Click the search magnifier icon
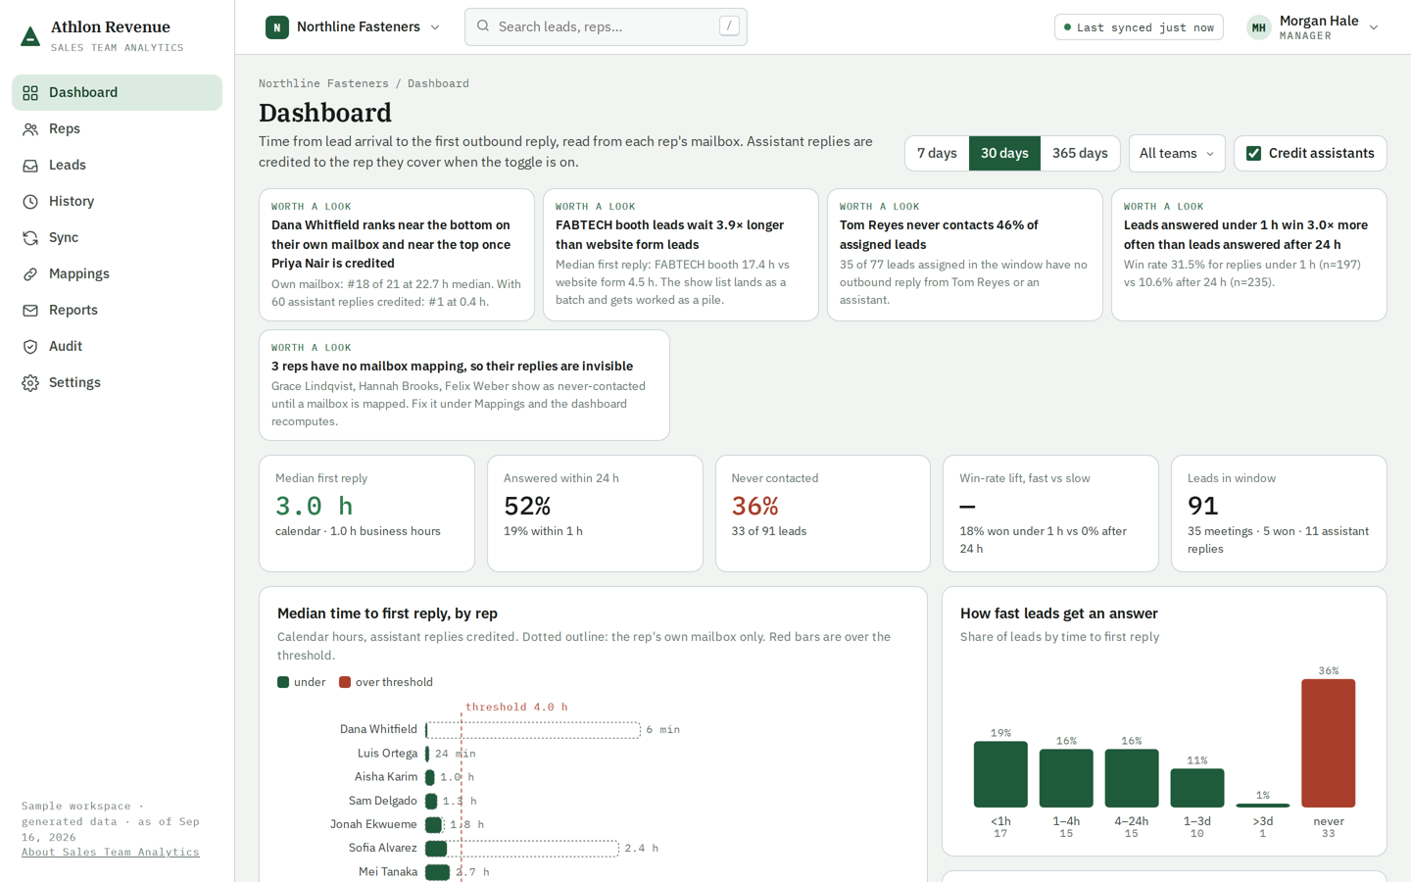The image size is (1411, 882). [483, 26]
